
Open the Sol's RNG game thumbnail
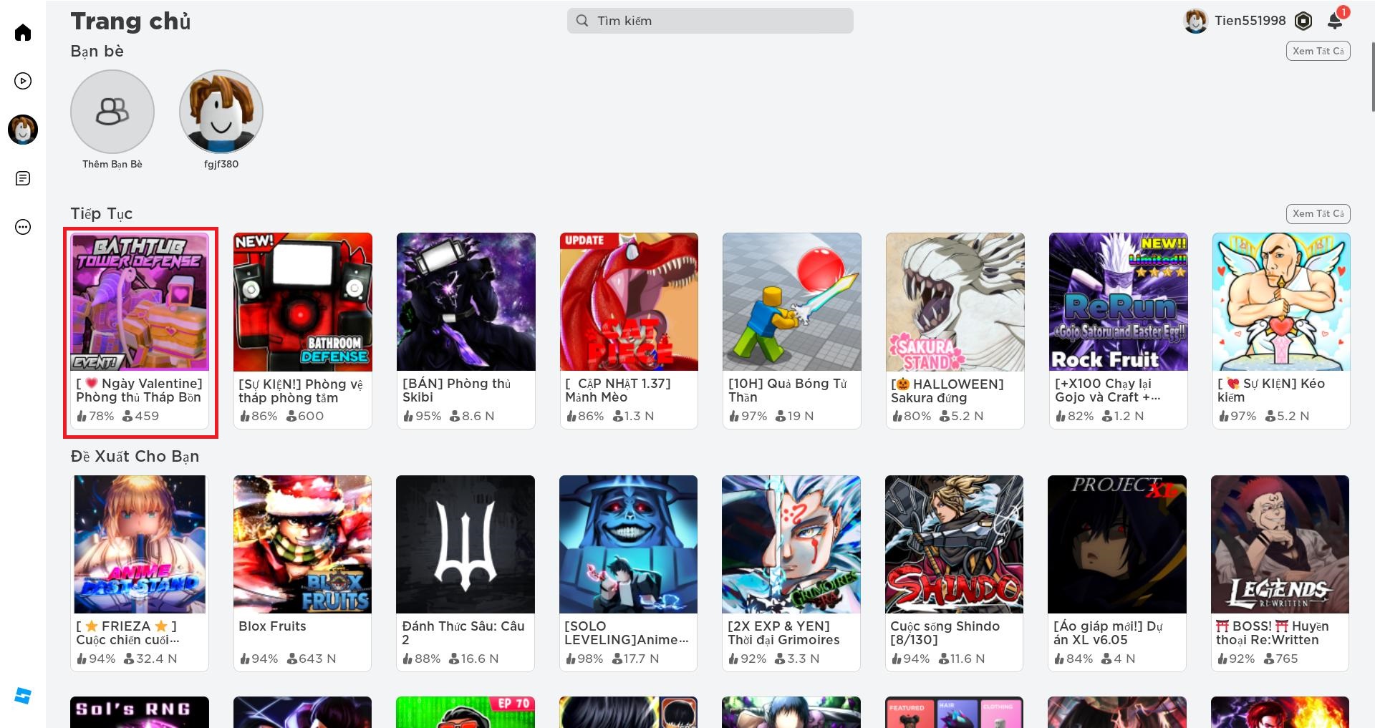point(140,712)
